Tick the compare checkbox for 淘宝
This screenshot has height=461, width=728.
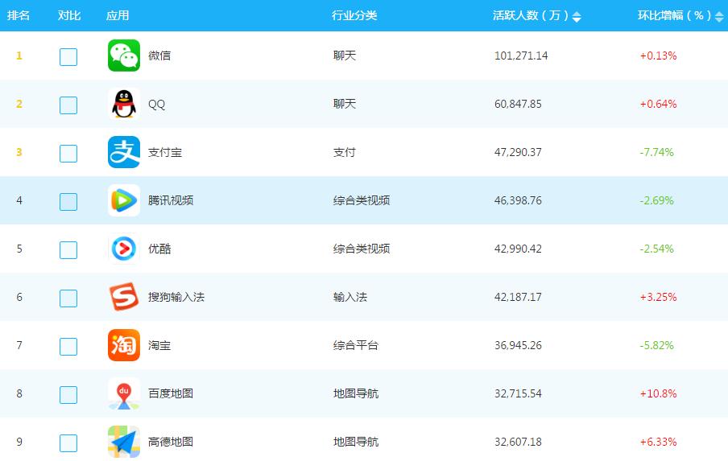pyautogui.click(x=68, y=347)
